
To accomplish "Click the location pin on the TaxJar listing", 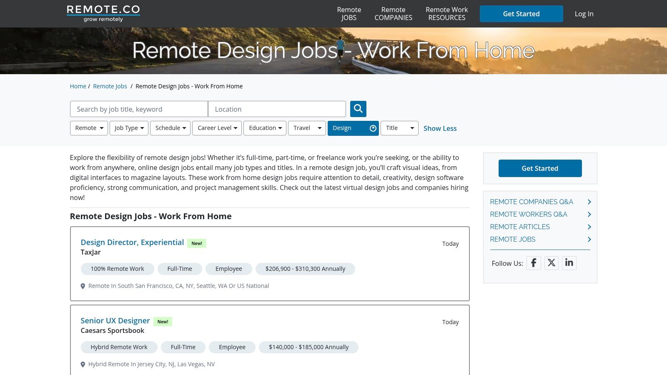I will (x=83, y=286).
